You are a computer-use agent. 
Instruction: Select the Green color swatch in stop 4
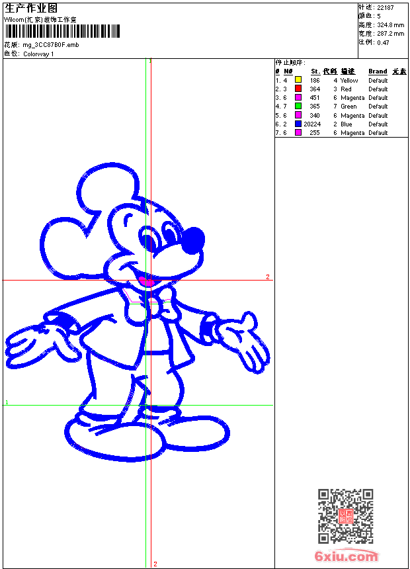[298, 106]
